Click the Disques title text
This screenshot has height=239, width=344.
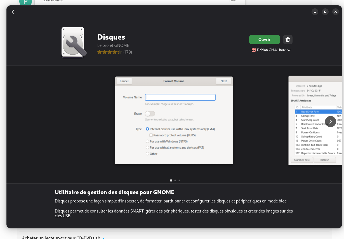(111, 37)
